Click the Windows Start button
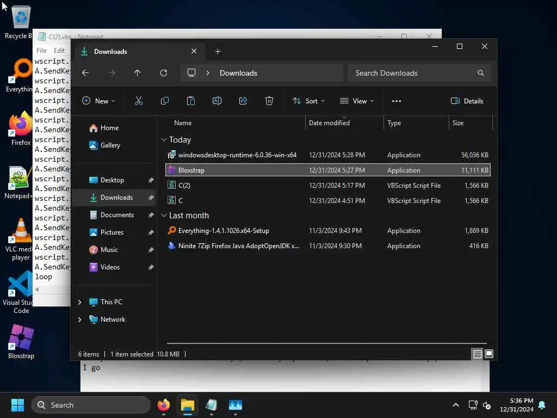 tap(17, 405)
